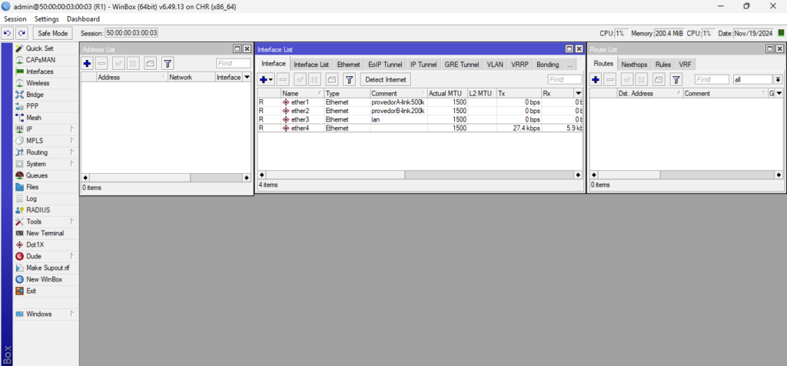Click disable X in Route List toolbar
Image resolution: width=787 pixels, height=366 pixels.
pos(642,79)
